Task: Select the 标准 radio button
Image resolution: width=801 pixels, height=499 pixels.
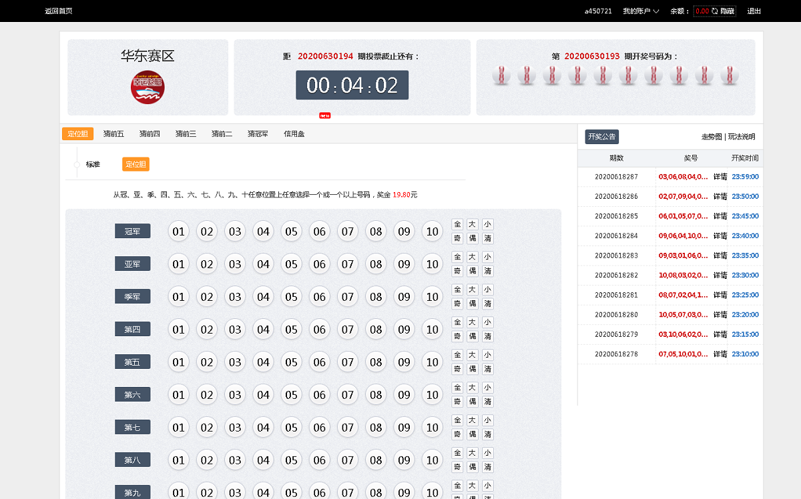Action: (77, 164)
